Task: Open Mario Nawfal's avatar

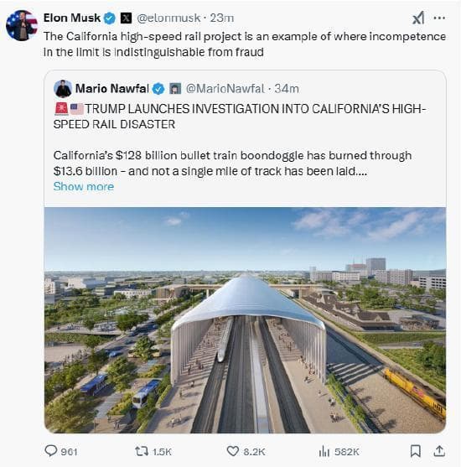Action: pyautogui.click(x=63, y=89)
